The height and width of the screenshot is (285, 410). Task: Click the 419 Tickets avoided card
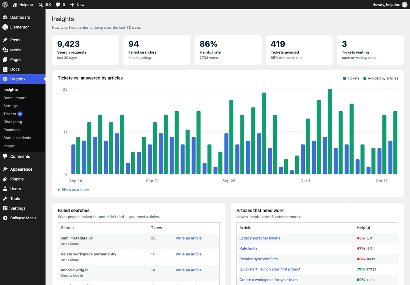coord(299,50)
